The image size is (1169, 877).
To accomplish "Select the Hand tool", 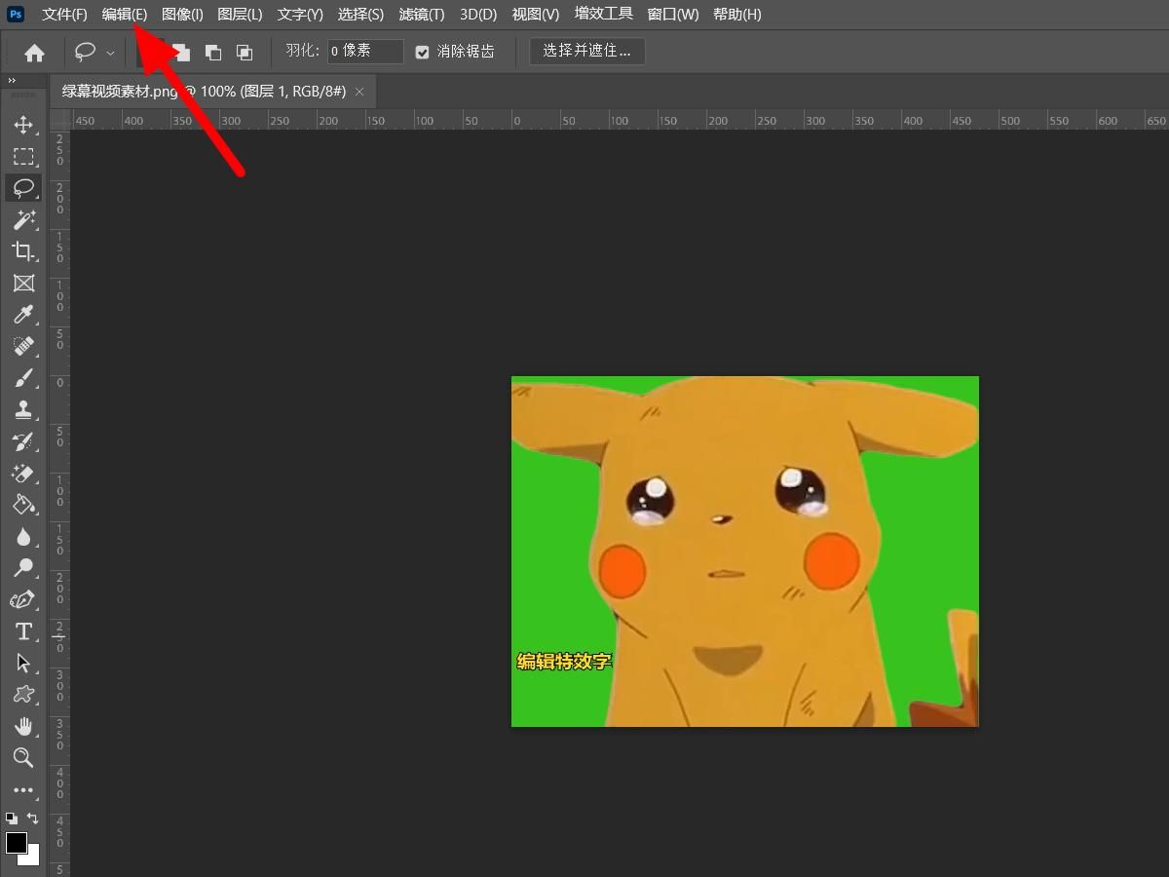I will (24, 726).
